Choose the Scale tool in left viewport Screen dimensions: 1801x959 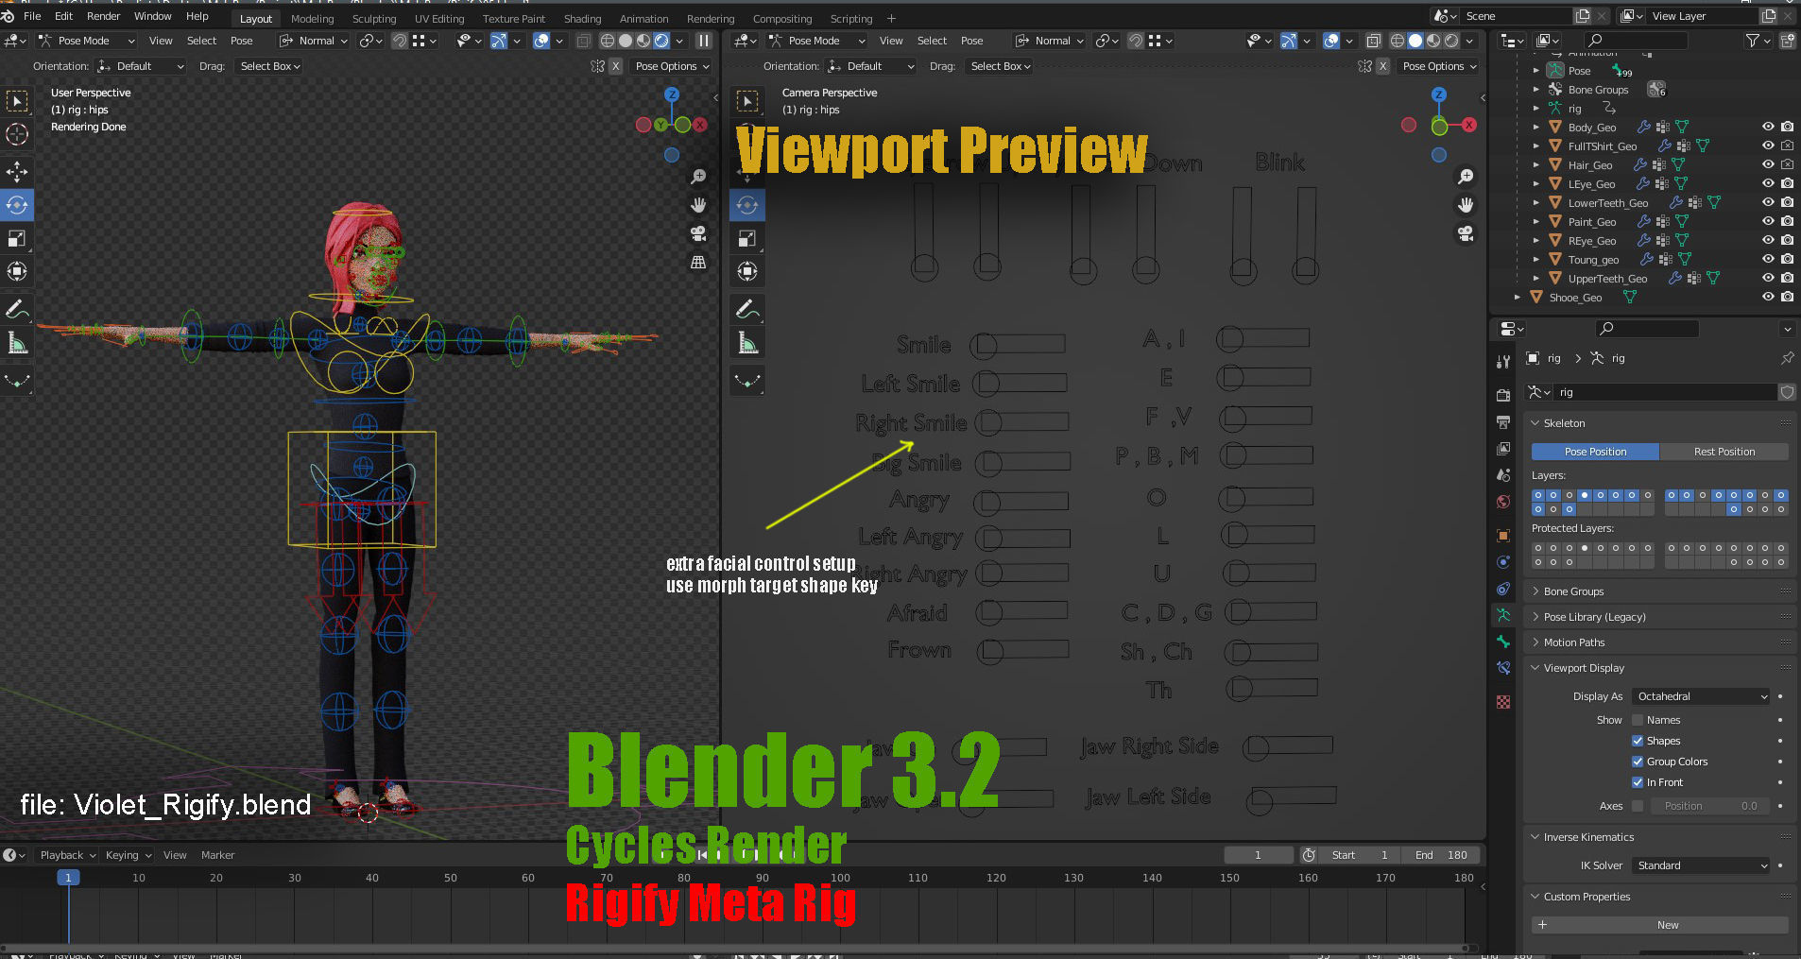click(x=17, y=238)
